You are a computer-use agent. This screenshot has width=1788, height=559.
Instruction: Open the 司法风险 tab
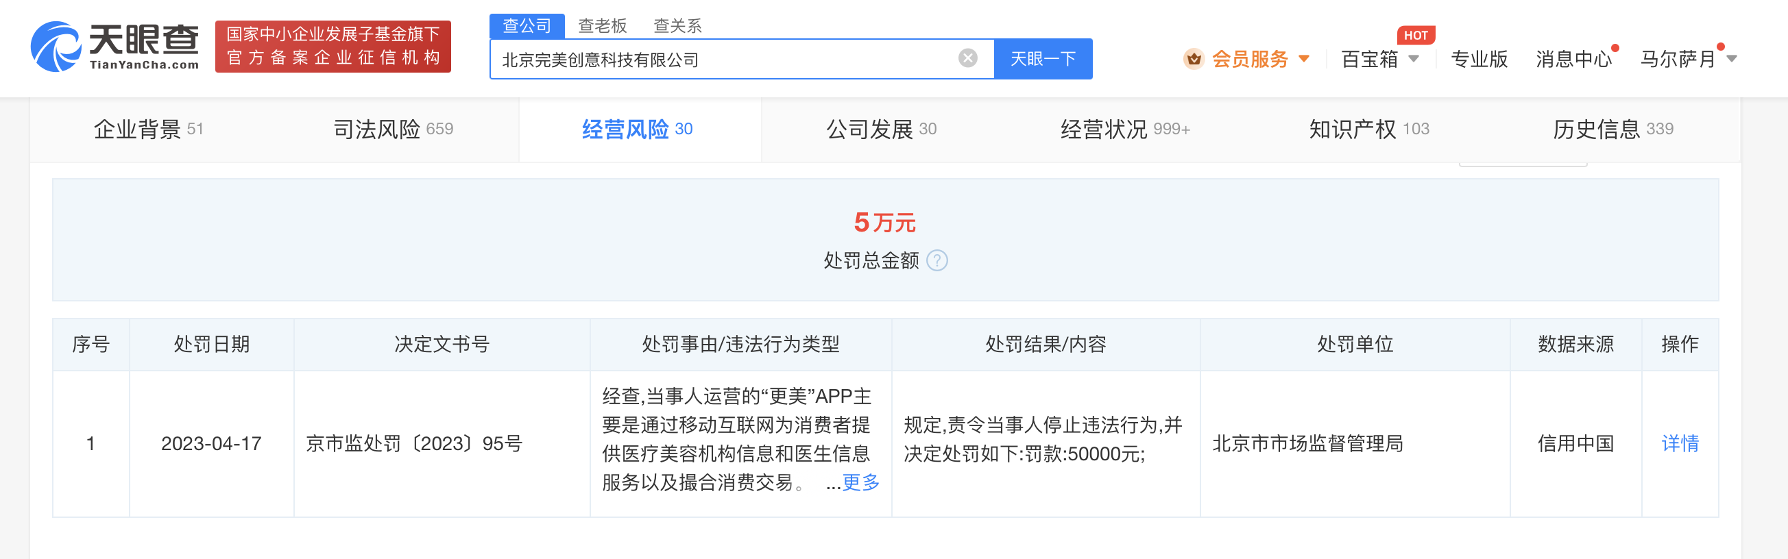pos(393,129)
